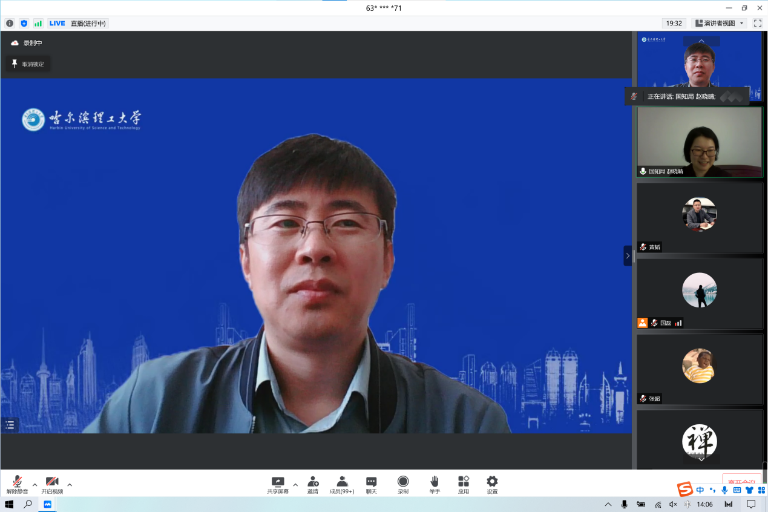Open Windows Start menu on taskbar

tap(9, 504)
